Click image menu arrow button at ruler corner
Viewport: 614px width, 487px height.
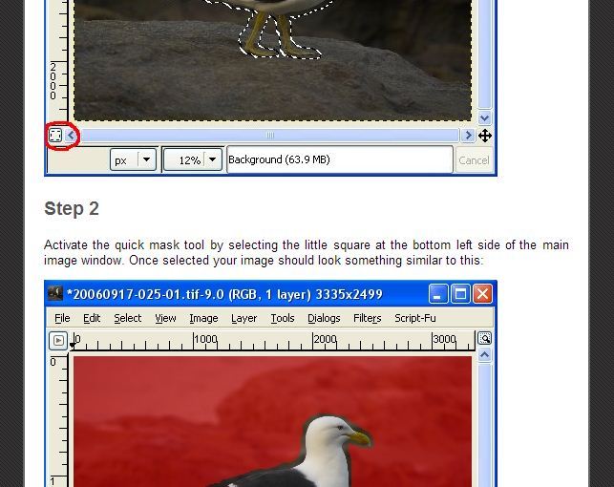[x=58, y=341]
